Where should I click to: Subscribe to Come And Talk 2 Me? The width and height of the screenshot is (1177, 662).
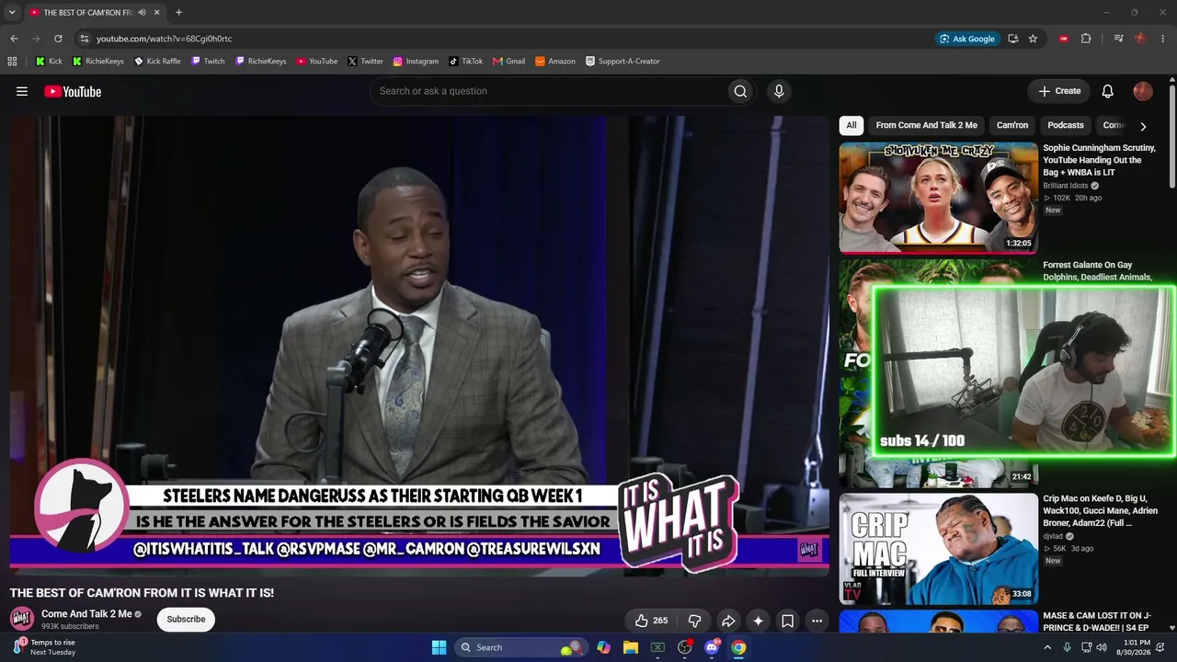click(186, 620)
